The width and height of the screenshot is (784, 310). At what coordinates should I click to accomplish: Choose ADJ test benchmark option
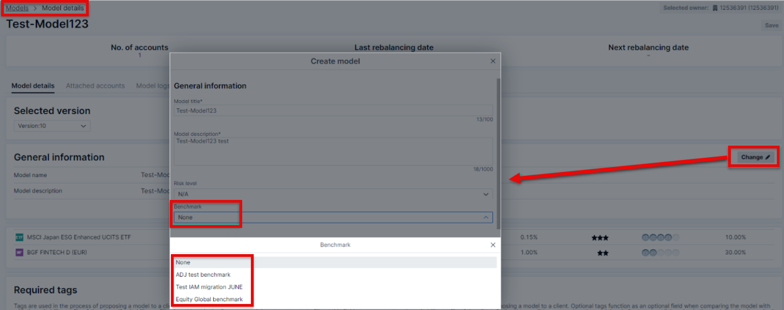coord(203,274)
